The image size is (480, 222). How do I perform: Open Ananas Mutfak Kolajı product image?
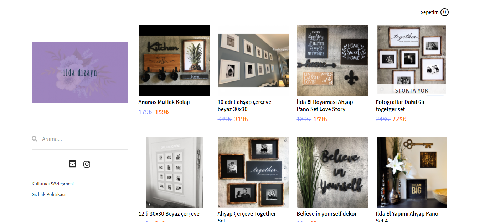point(175,60)
